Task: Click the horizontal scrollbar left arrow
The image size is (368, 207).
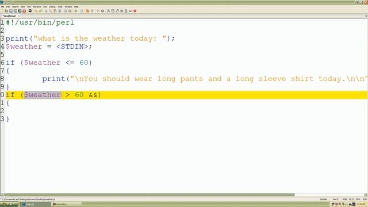Action: (2, 194)
